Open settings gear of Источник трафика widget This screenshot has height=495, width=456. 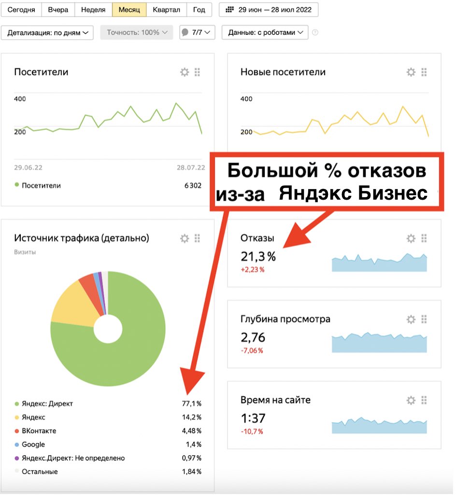pyautogui.click(x=185, y=238)
